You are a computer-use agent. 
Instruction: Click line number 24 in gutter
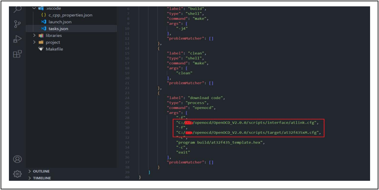pyautogui.click(x=127, y=98)
